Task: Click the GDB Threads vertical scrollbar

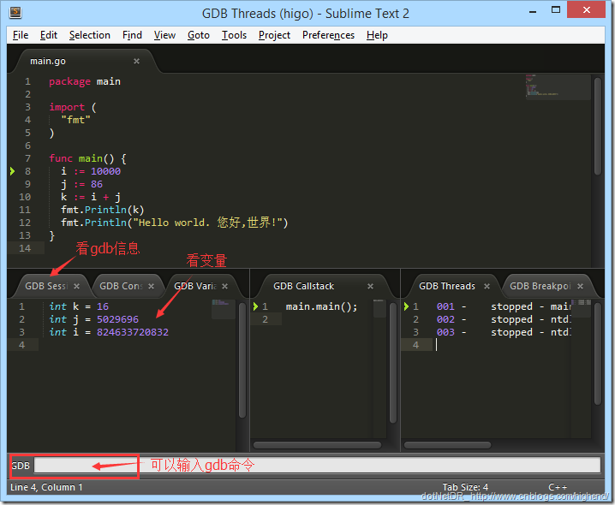Action: tap(597, 353)
